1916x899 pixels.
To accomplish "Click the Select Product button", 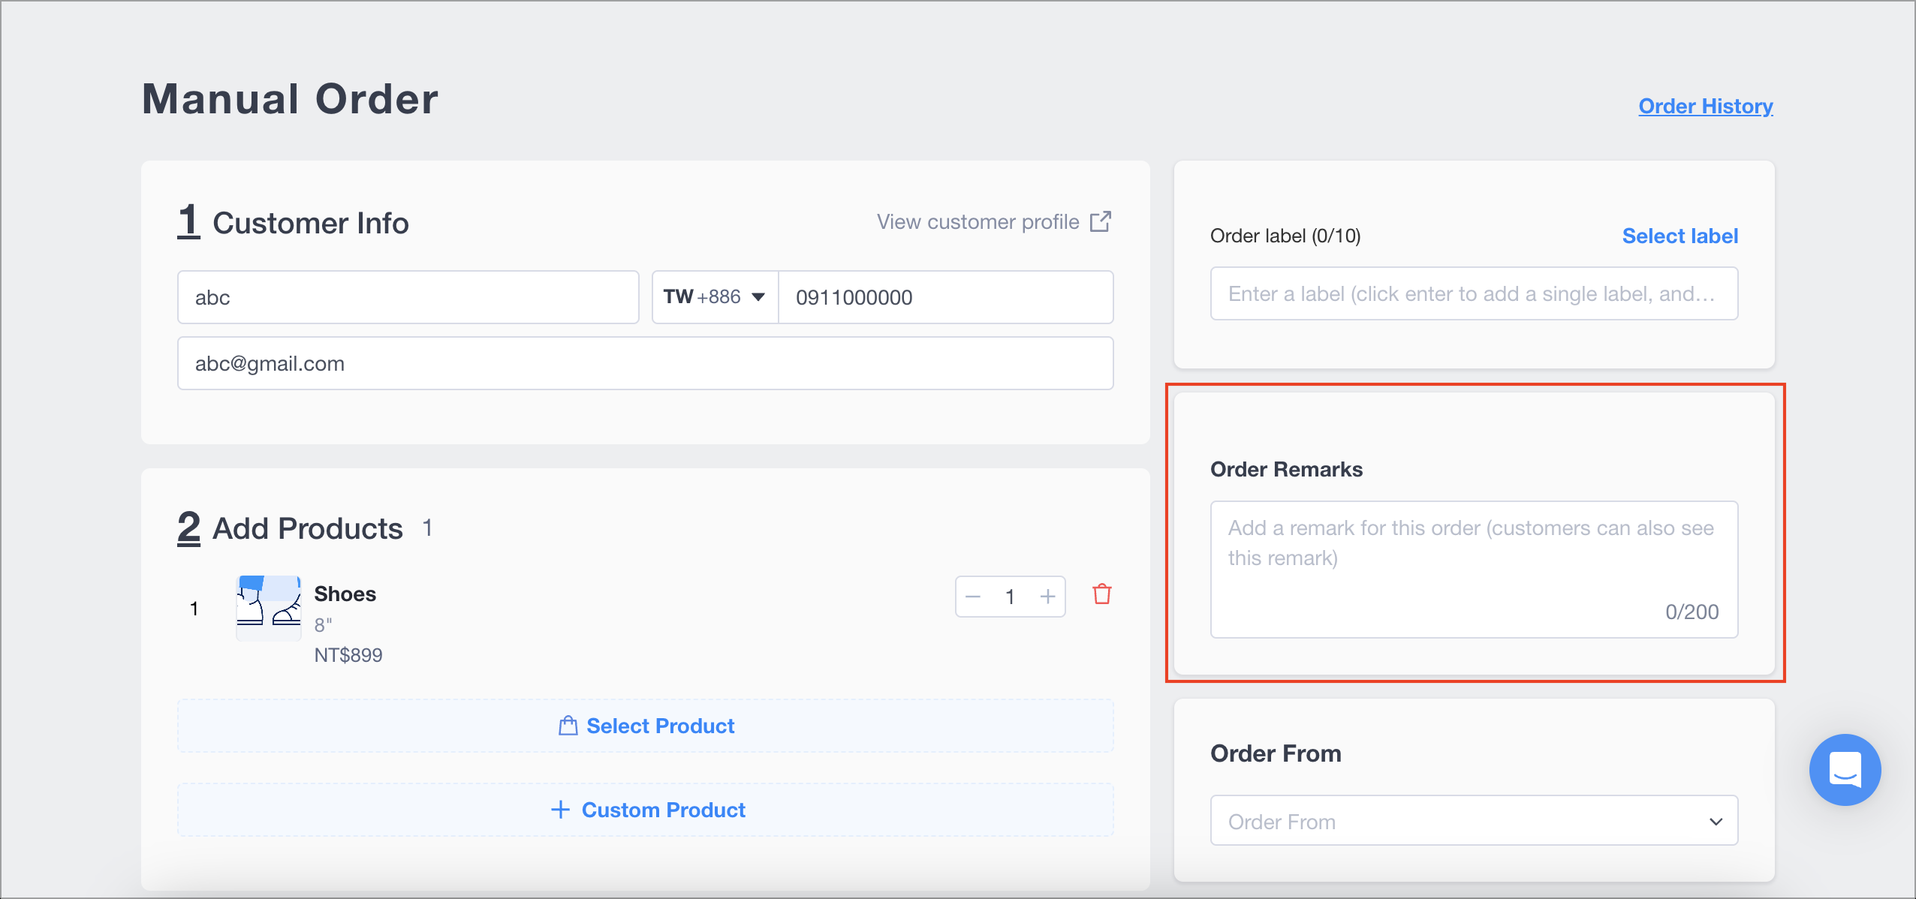I will pos(646,726).
